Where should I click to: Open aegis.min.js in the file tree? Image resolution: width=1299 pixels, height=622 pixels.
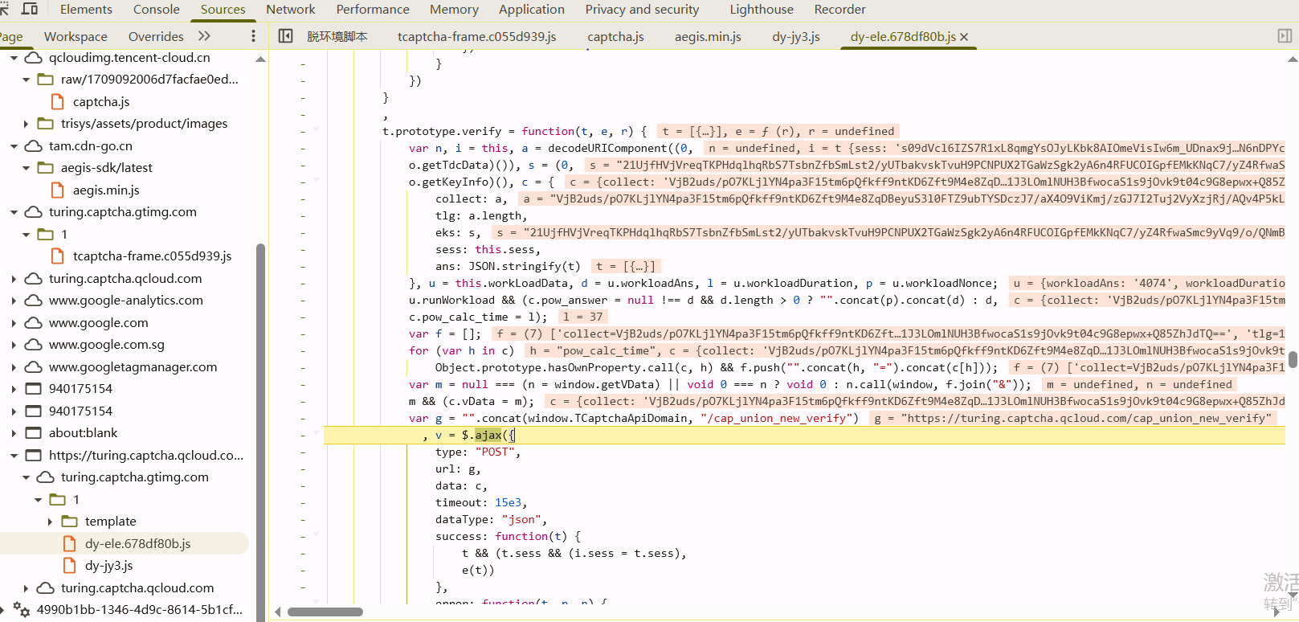(x=106, y=190)
